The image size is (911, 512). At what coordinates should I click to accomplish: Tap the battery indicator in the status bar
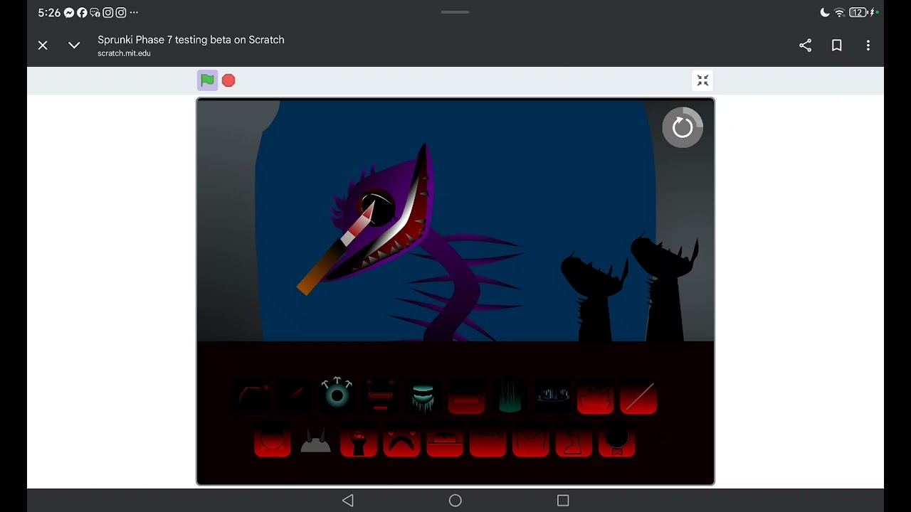click(860, 13)
